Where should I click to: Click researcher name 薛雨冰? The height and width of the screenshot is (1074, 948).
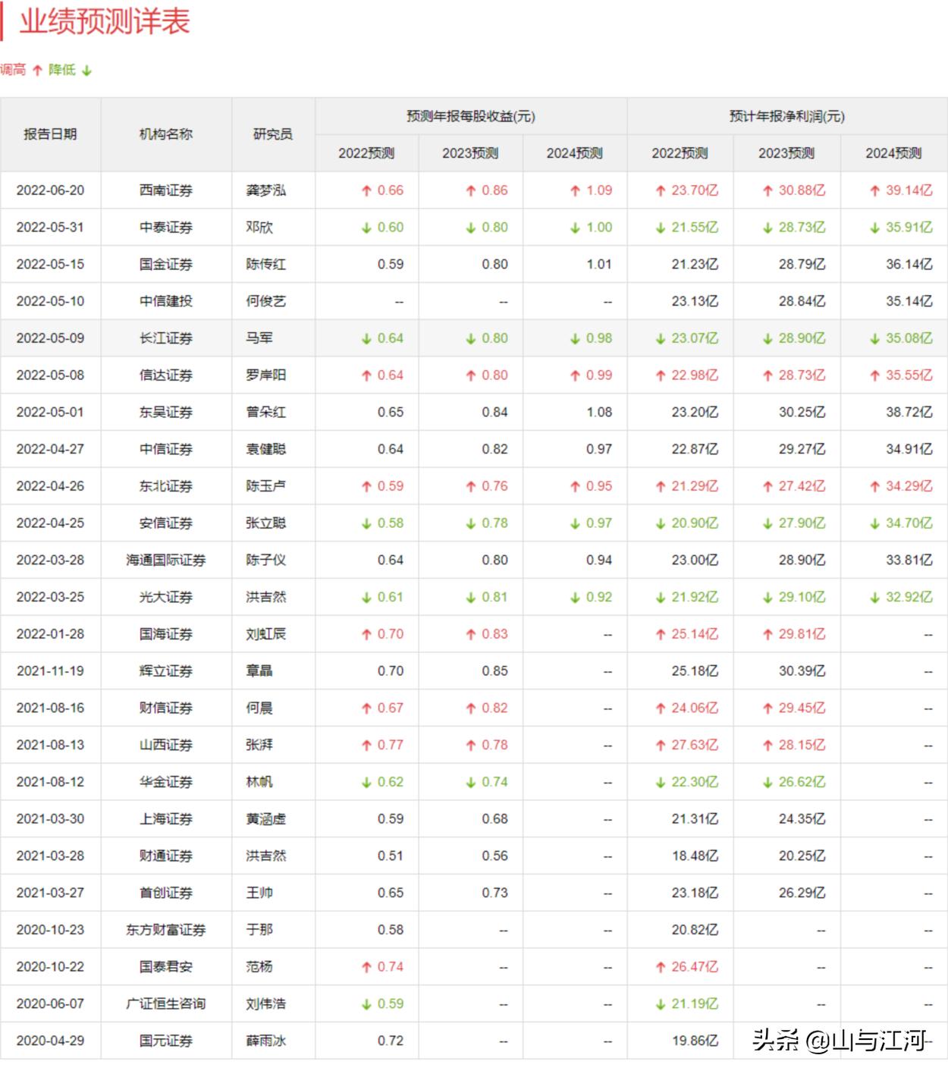[266, 1041]
